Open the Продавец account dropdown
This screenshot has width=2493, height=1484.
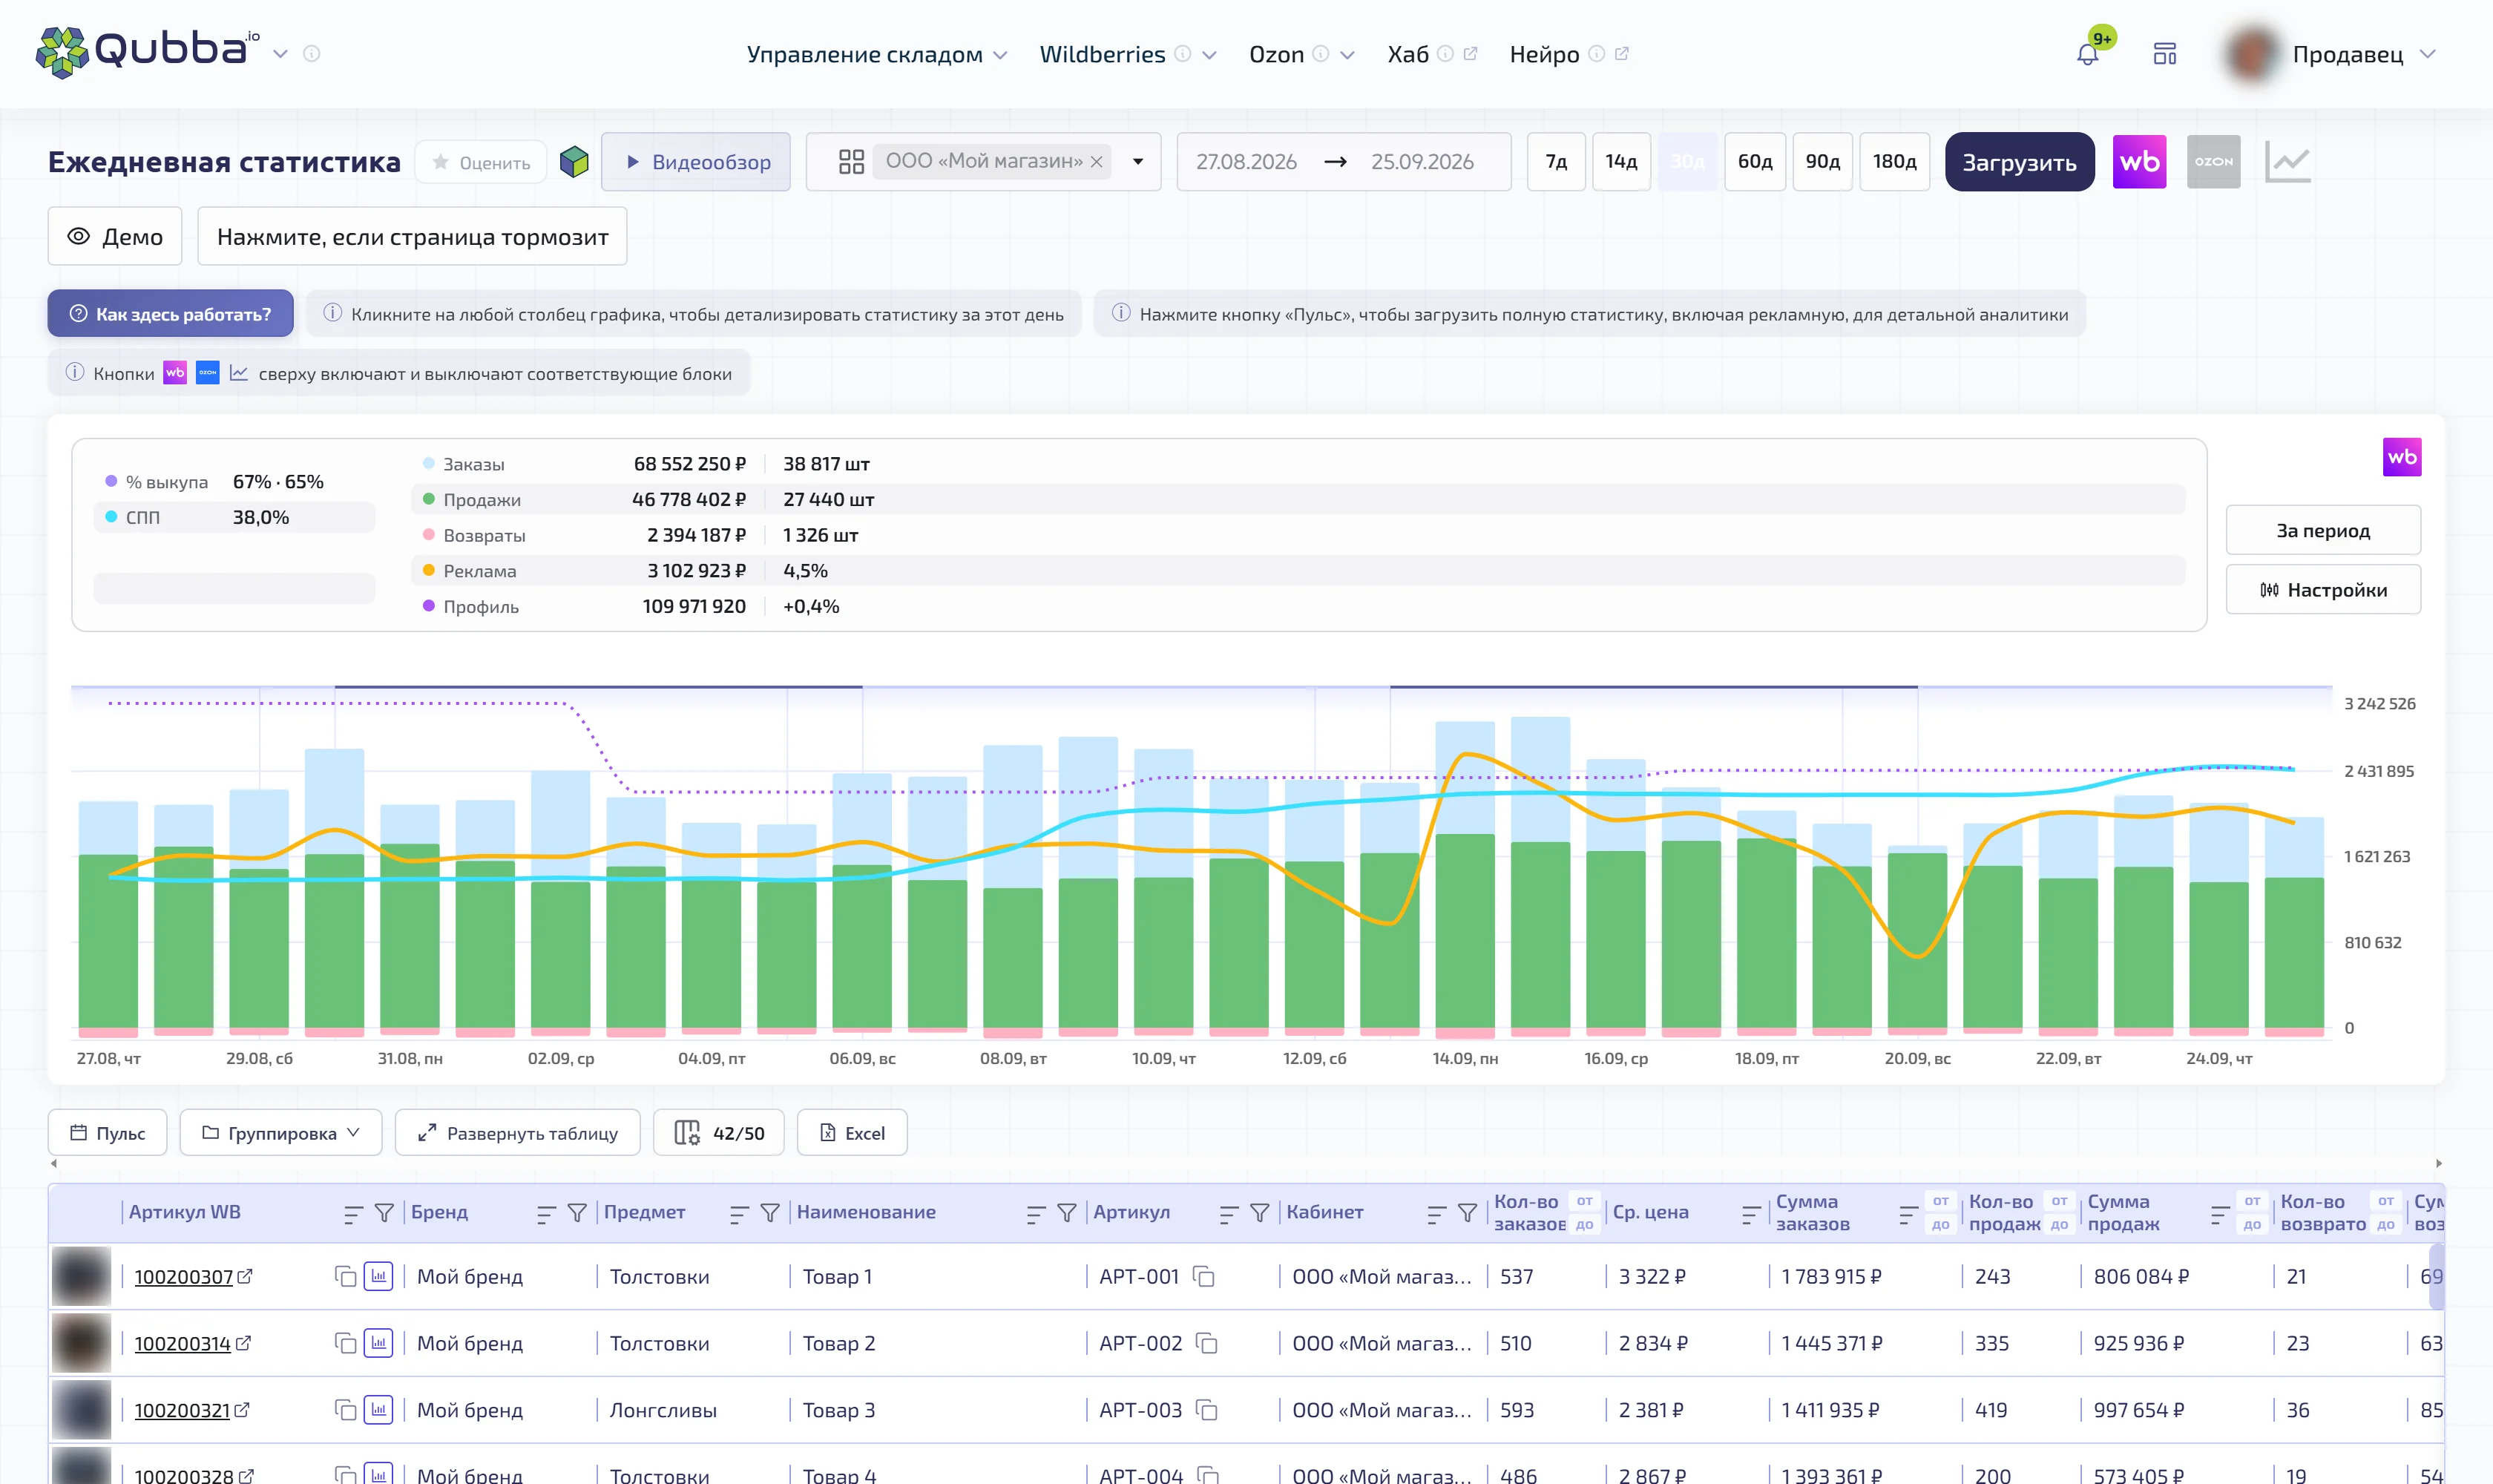tap(2428, 54)
